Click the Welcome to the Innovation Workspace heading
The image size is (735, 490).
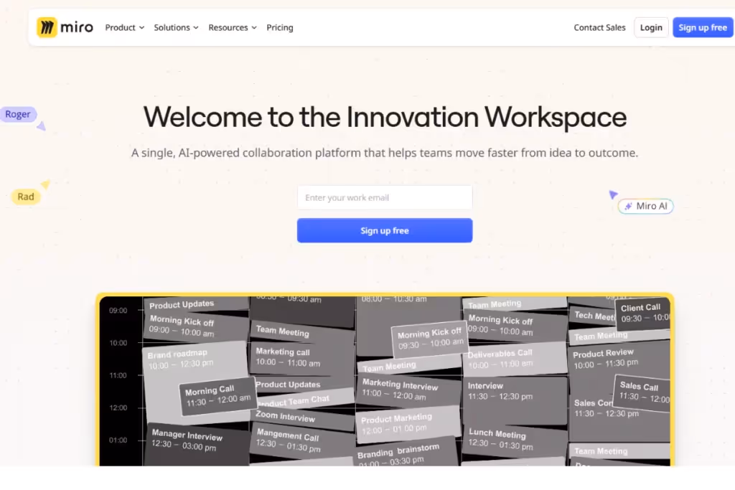click(385, 117)
